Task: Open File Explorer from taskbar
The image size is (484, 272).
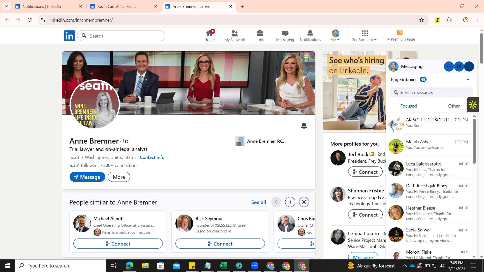Action: click(145, 266)
